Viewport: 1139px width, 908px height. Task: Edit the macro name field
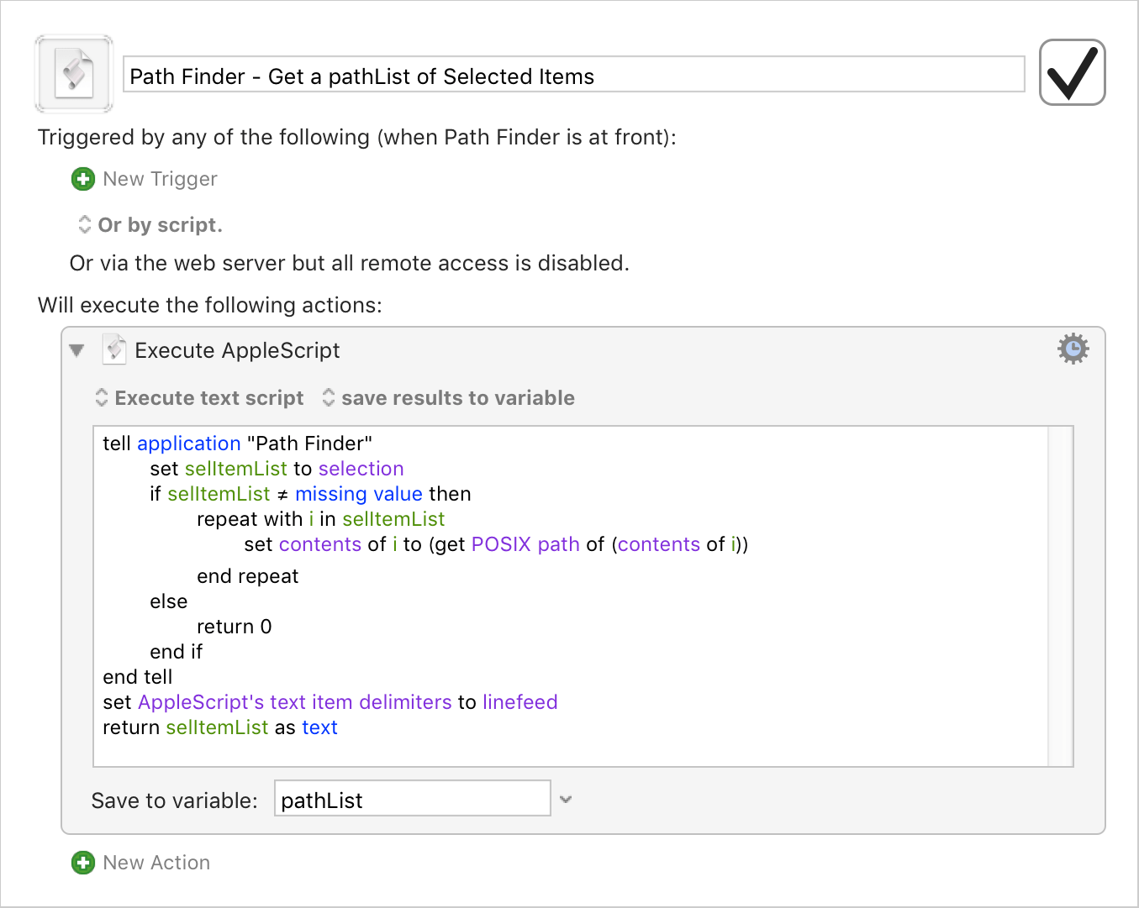[x=574, y=75]
